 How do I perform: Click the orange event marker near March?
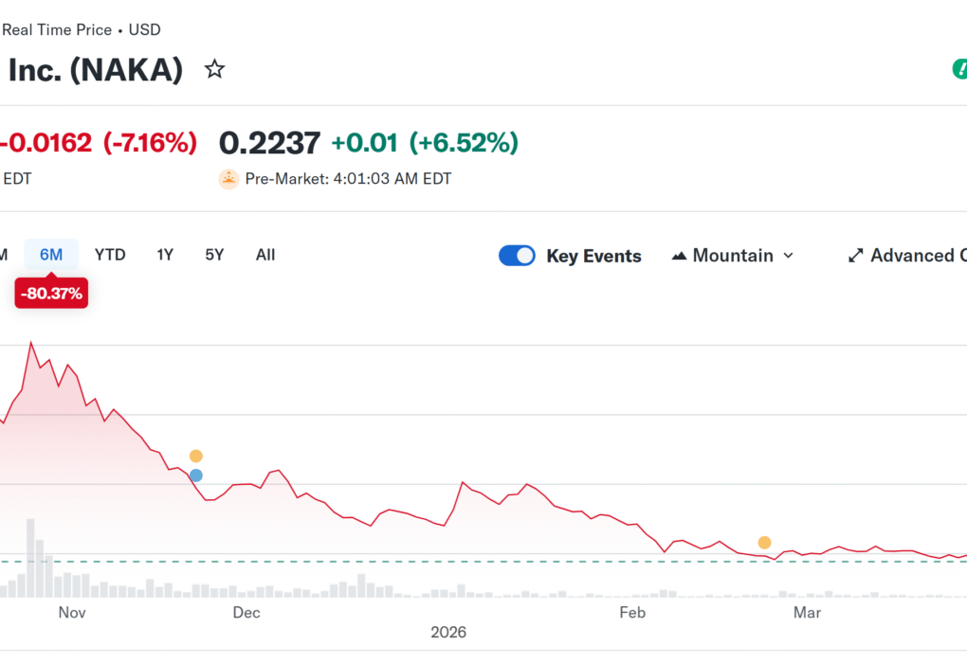tap(764, 542)
